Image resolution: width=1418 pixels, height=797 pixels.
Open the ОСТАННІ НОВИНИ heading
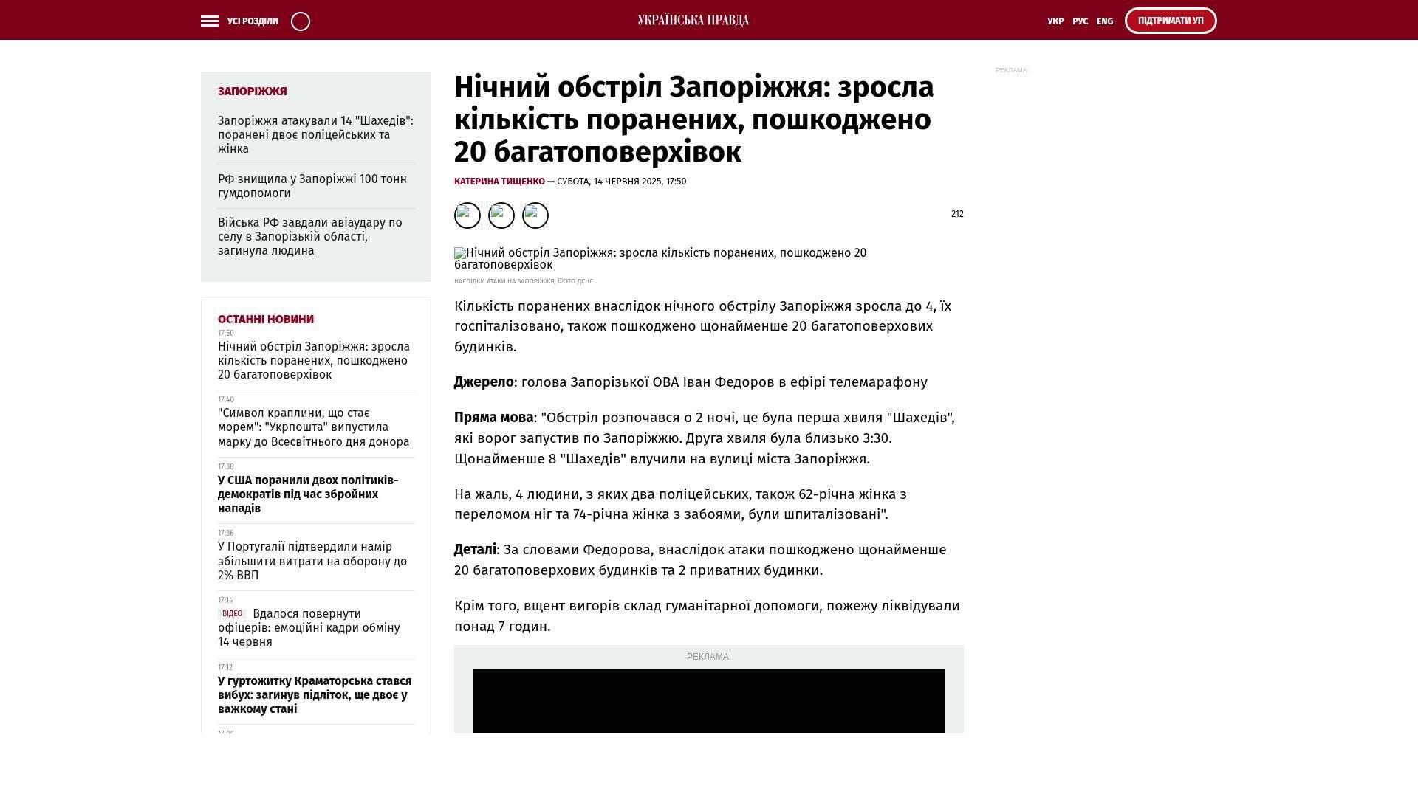[x=266, y=320]
